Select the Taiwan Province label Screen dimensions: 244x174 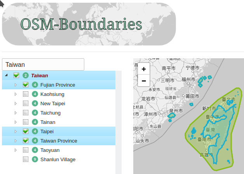[x=59, y=141]
